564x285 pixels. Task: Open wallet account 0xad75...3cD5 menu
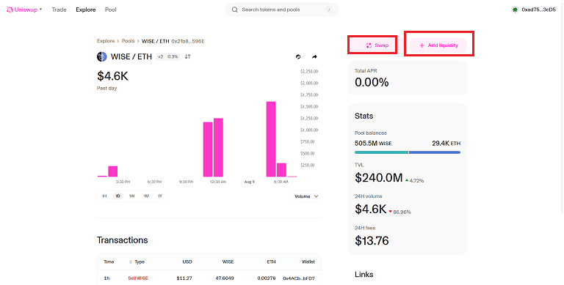point(534,10)
